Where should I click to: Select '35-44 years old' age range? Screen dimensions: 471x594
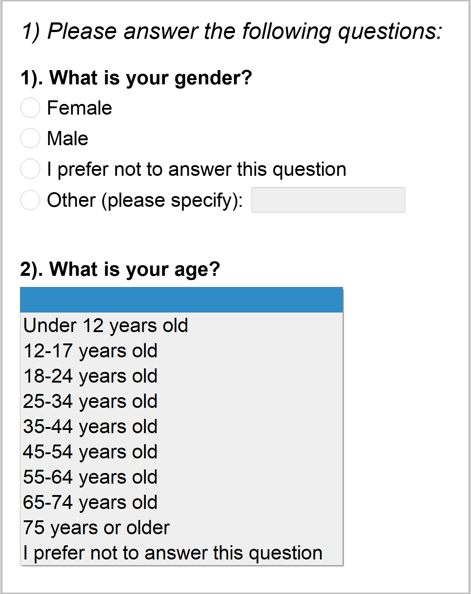pos(181,426)
